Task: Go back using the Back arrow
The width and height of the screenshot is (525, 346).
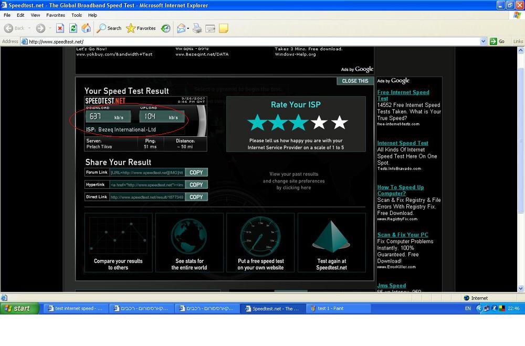Action: coord(14,28)
